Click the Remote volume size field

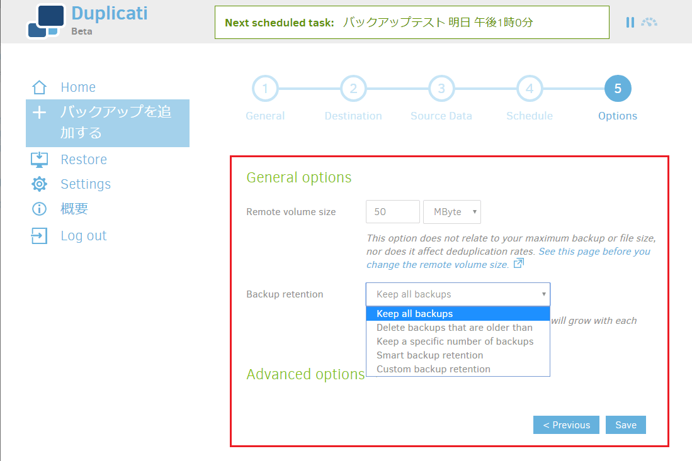tap(393, 212)
